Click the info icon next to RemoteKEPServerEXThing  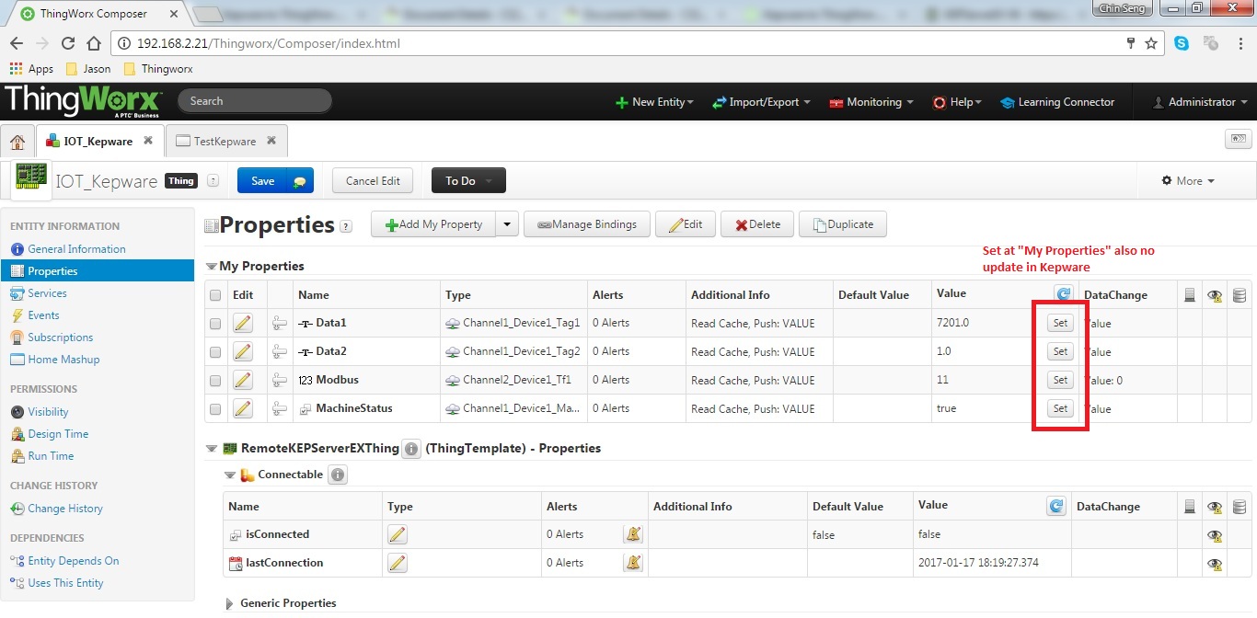click(x=411, y=449)
